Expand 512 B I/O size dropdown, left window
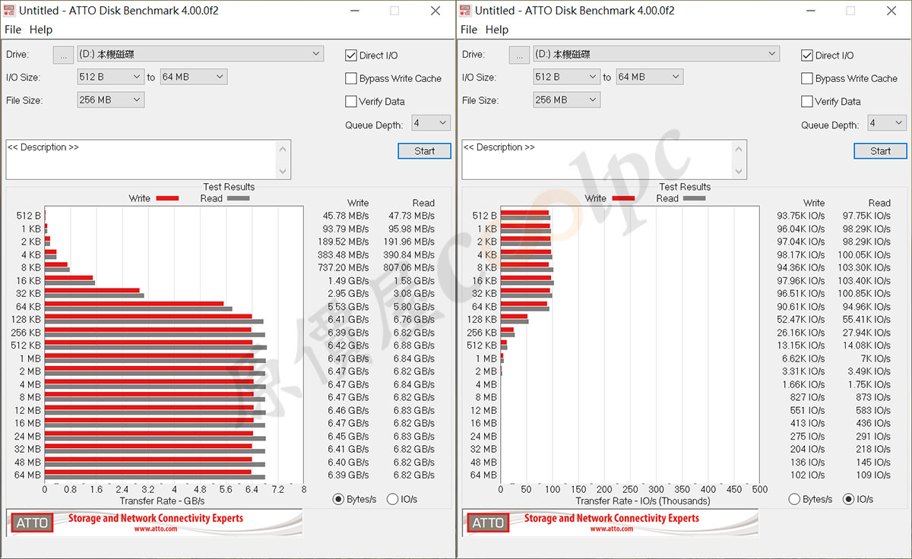The image size is (912, 559). coord(111,77)
